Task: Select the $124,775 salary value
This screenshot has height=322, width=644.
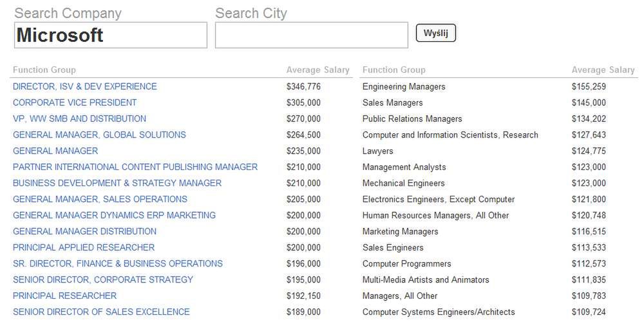Action: pyautogui.click(x=589, y=151)
